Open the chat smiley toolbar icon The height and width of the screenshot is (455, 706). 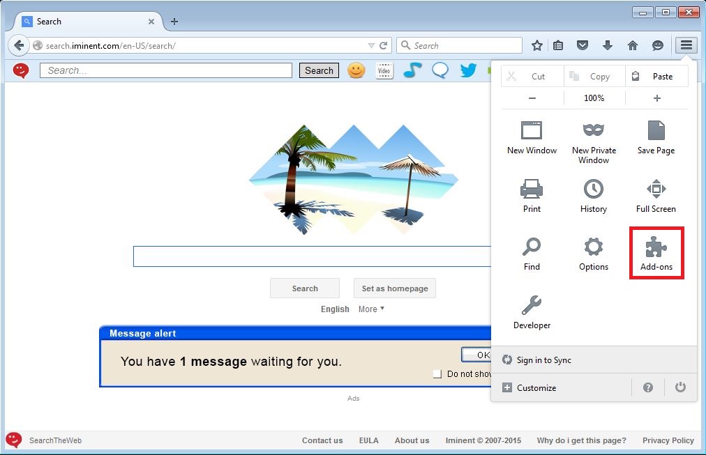(x=658, y=45)
